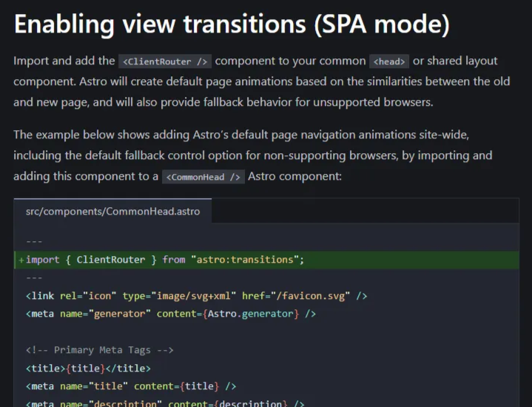
Task: Click the meta name="generator" code line
Action: click(171, 314)
